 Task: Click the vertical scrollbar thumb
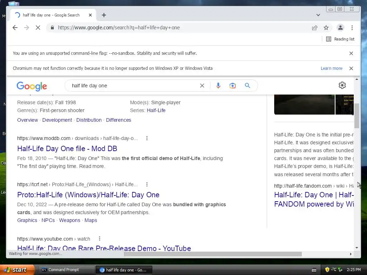point(357,116)
